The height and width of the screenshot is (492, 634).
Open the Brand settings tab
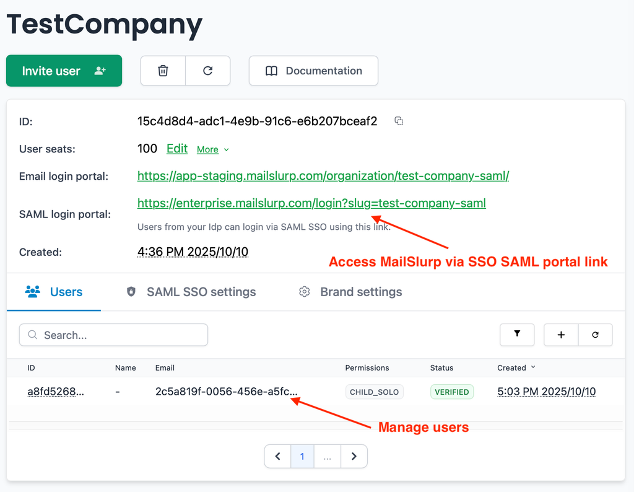[350, 292]
